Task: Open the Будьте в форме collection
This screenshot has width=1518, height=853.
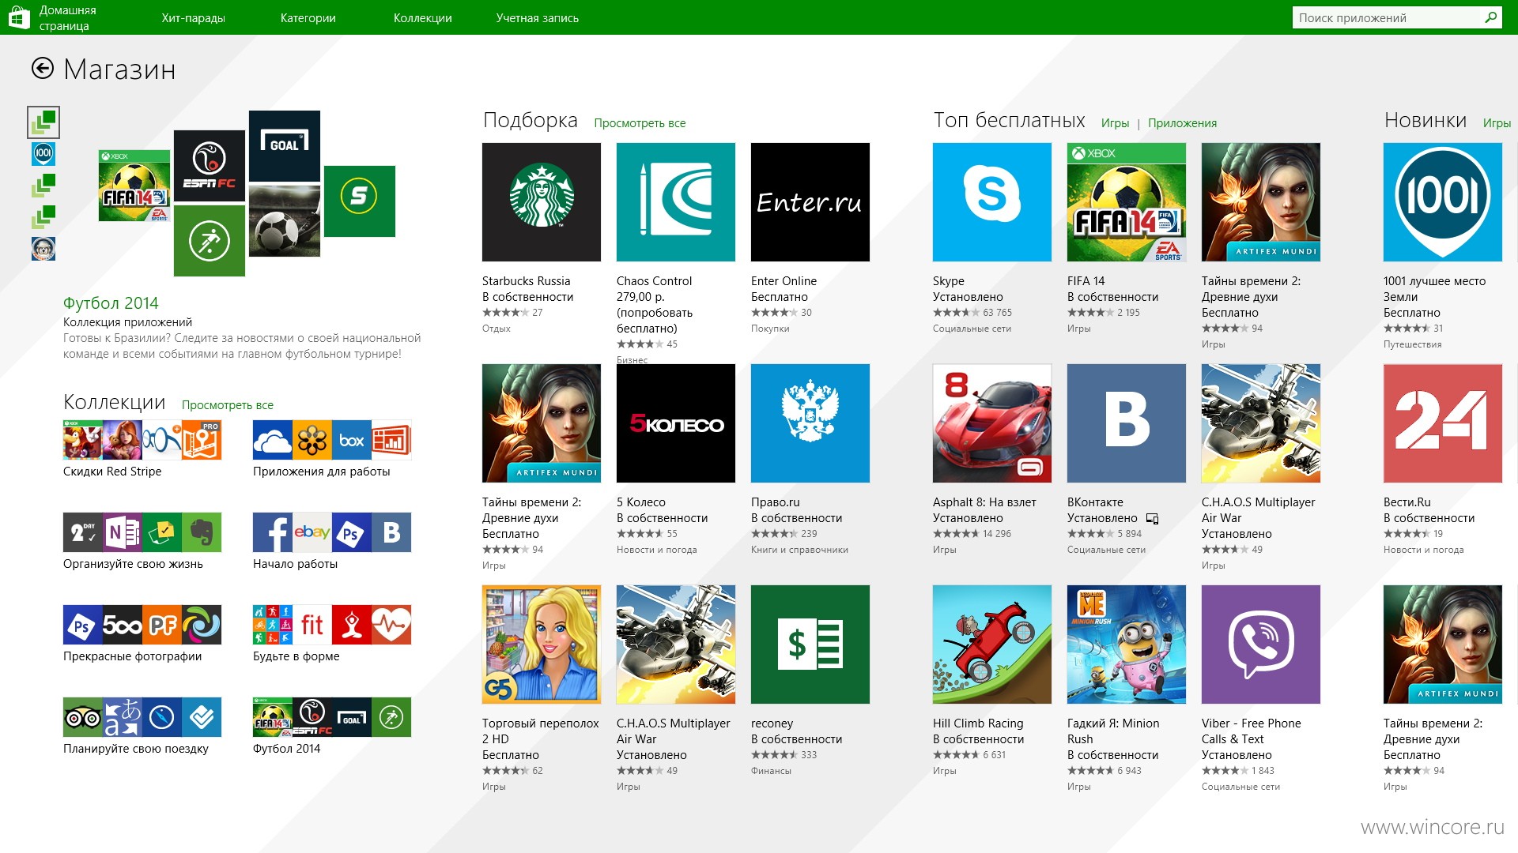Action: (332, 625)
